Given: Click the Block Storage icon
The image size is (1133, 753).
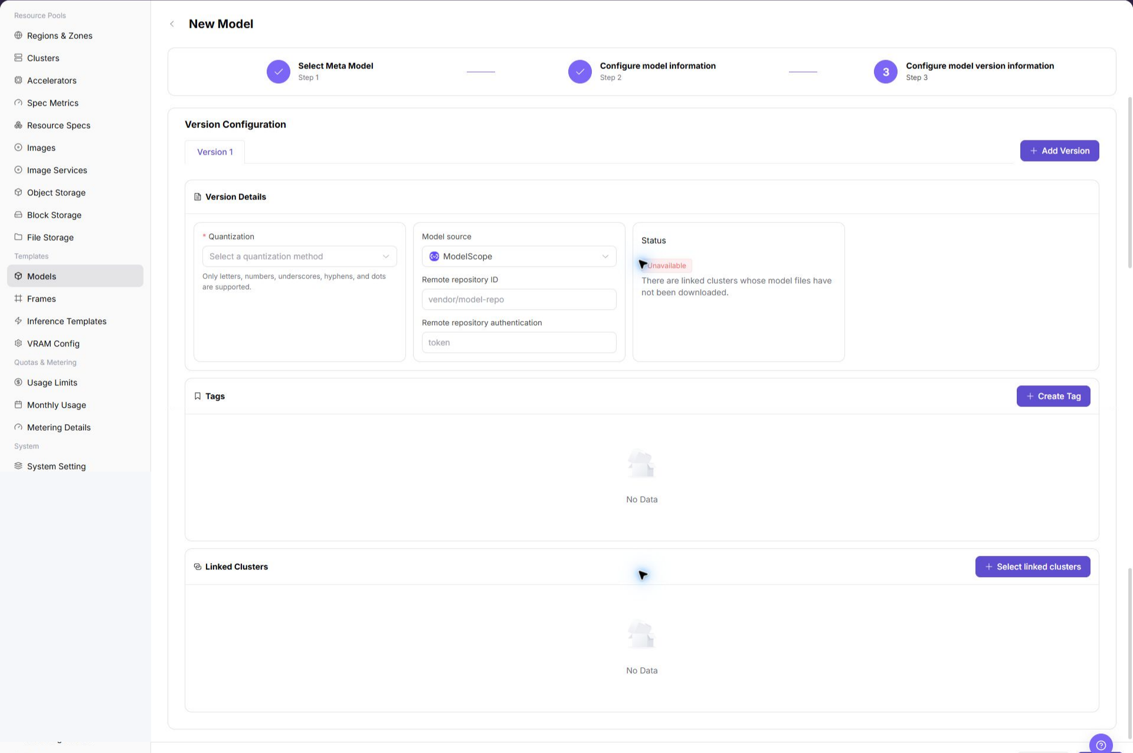Looking at the screenshot, I should 18,215.
